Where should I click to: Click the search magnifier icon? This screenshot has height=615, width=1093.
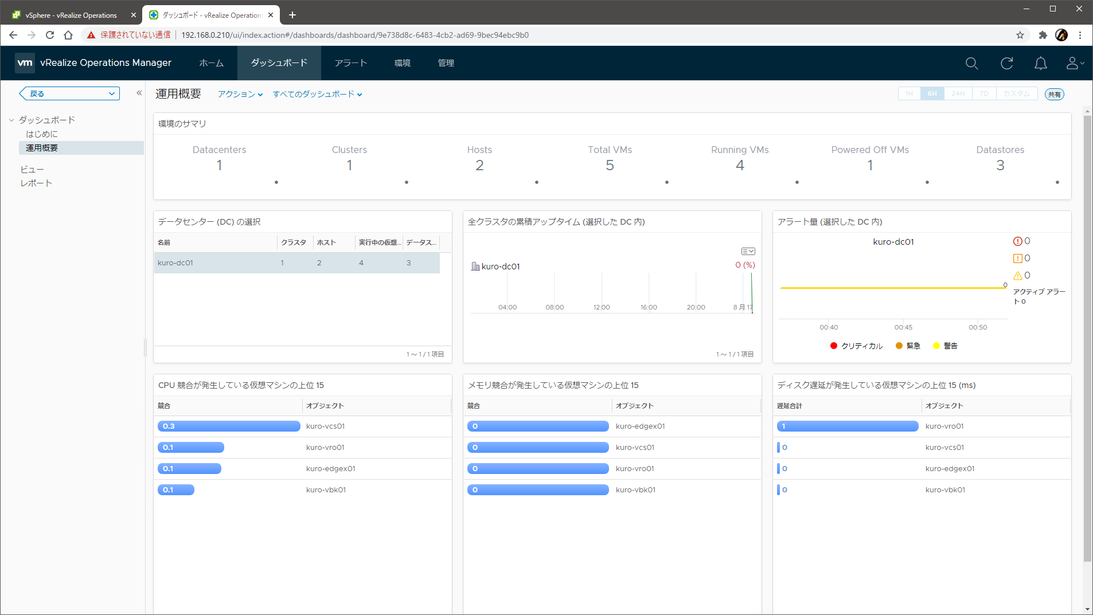tap(971, 63)
